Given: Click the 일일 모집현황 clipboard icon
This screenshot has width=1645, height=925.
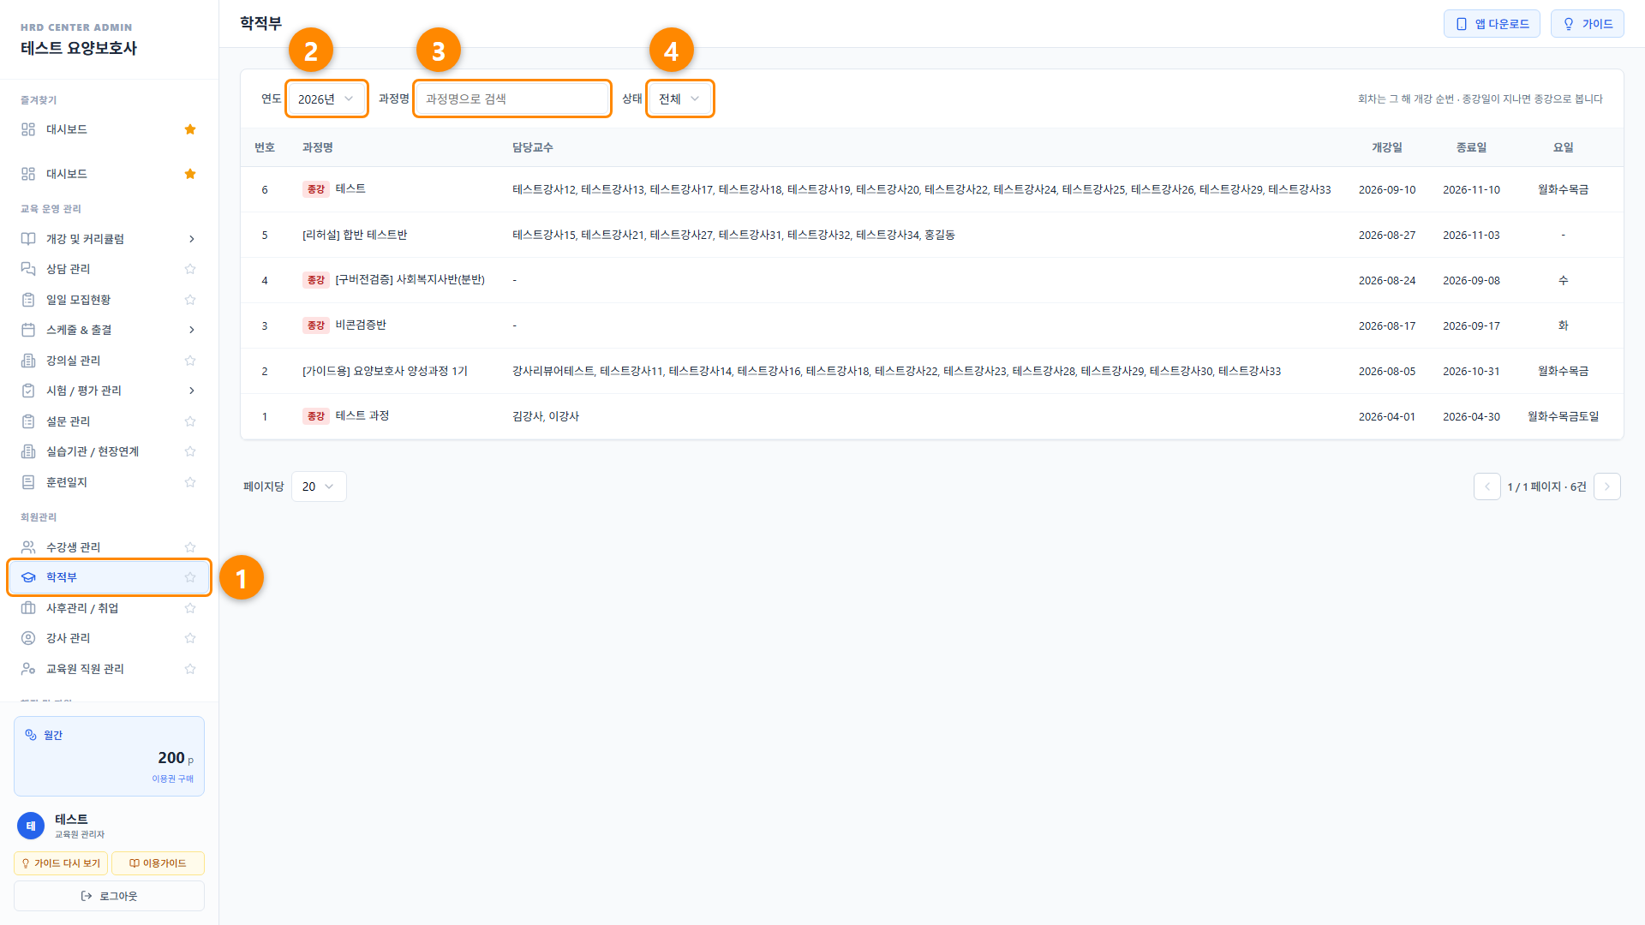Looking at the screenshot, I should pos(28,300).
